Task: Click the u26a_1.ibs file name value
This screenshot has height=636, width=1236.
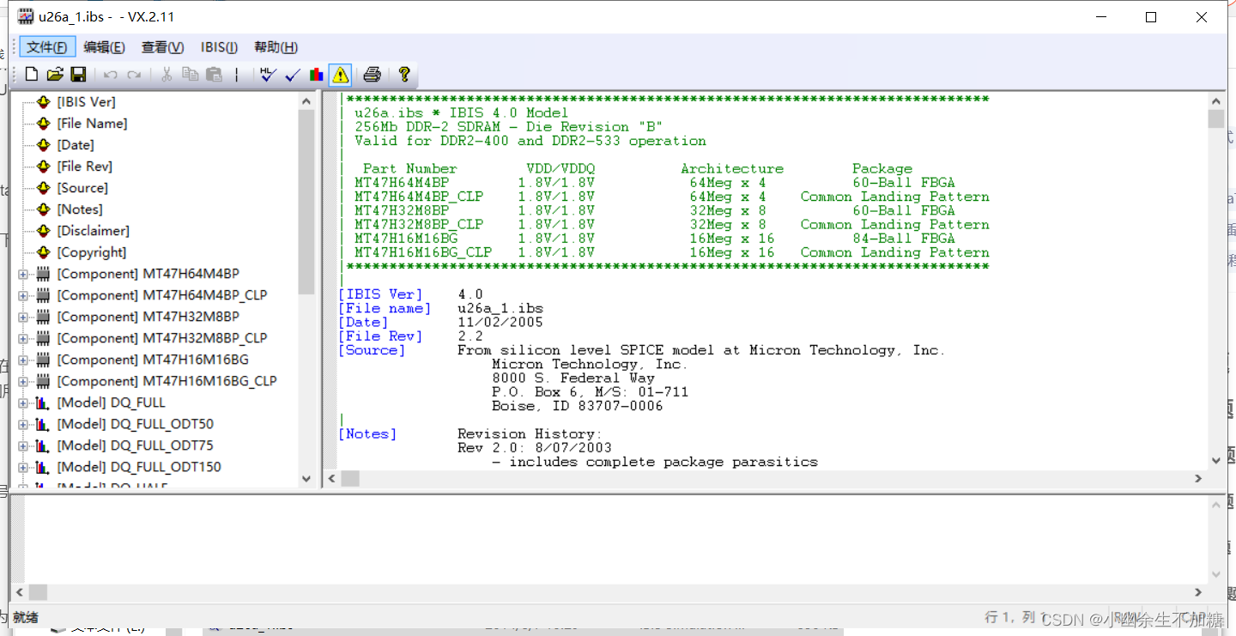Action: [500, 308]
